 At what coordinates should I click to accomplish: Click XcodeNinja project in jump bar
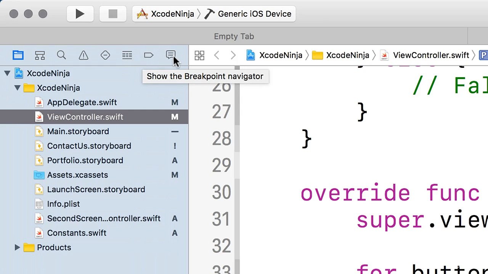[274, 55]
